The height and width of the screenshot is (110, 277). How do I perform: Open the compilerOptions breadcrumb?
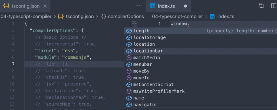click(x=126, y=16)
